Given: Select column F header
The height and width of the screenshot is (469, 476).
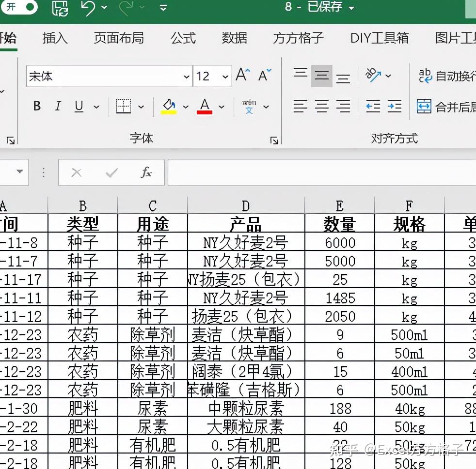Looking at the screenshot, I should point(410,206).
